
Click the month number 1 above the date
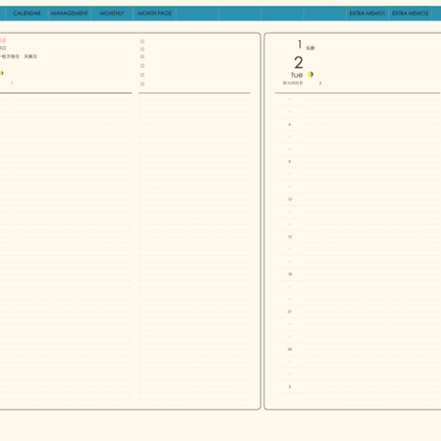click(300, 44)
